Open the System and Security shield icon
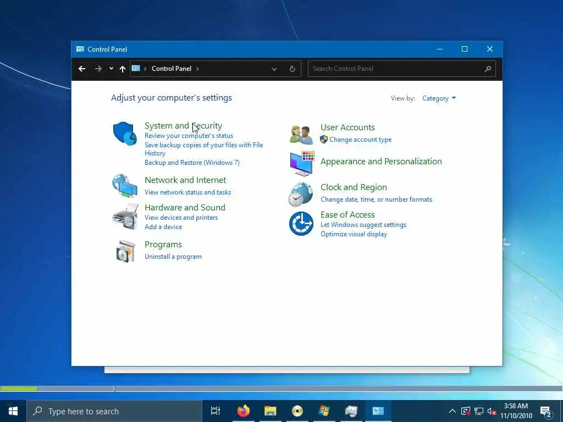563x422 pixels. pos(125,134)
